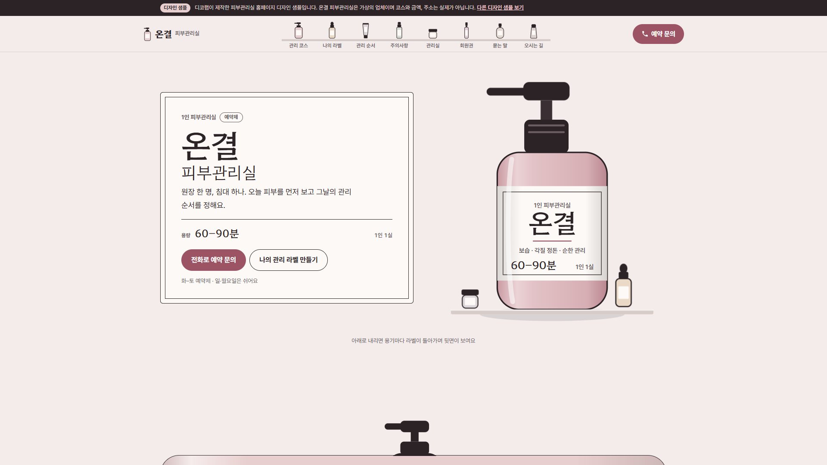
Task: Click the round bottle icon above 묻는 말
Action: (x=500, y=31)
